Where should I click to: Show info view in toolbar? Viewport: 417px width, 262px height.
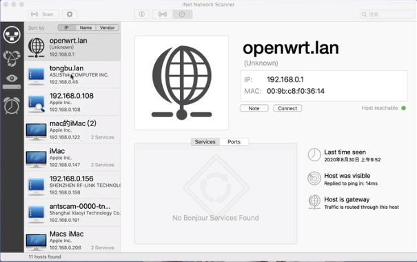tap(142, 14)
